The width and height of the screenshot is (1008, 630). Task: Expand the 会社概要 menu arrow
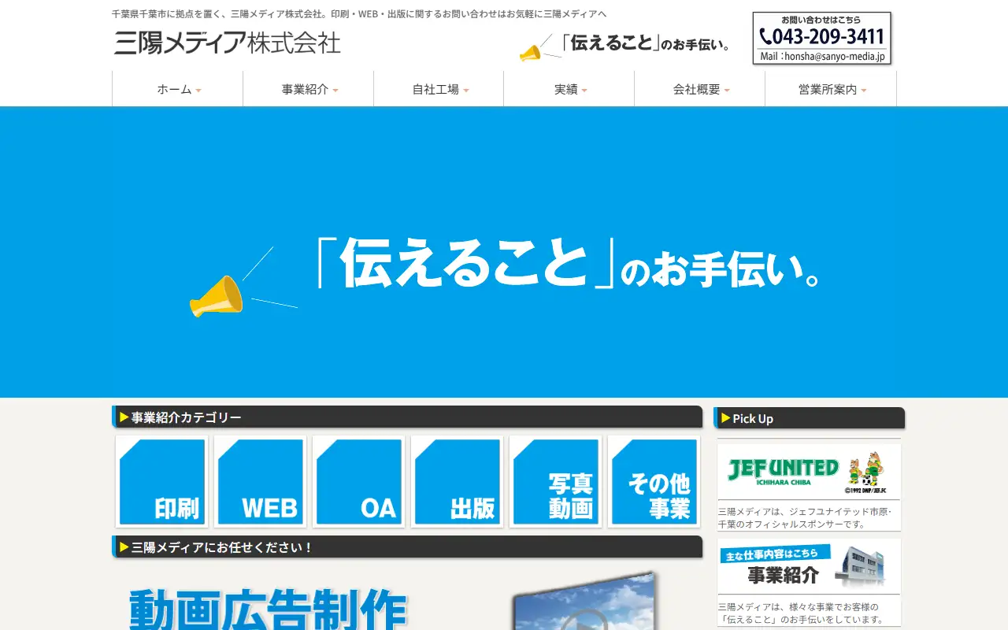click(x=727, y=91)
